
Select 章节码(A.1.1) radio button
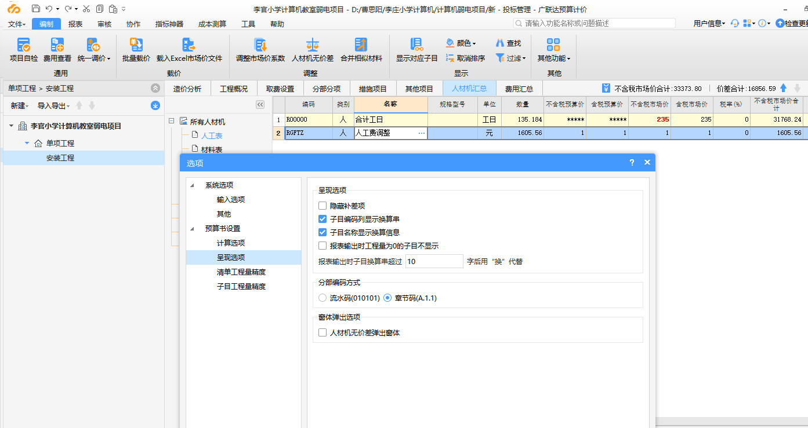tap(387, 298)
